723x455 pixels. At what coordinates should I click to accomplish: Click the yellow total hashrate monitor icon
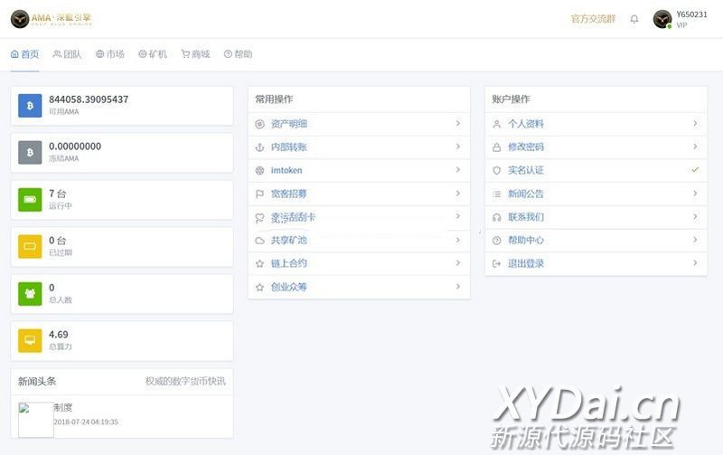tap(30, 340)
